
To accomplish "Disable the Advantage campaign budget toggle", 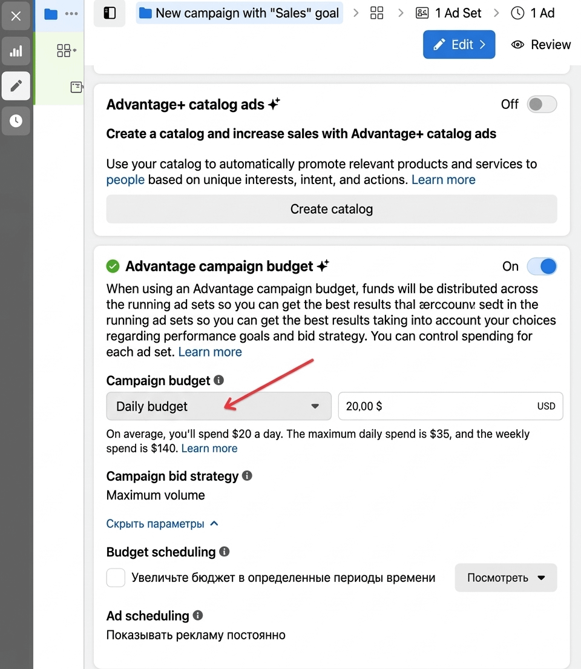I will tap(542, 266).
